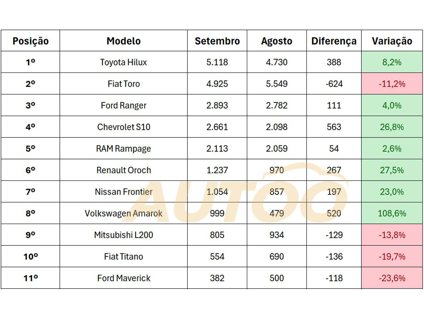Screen dimensions: 424x318
Task: Select the Renault Oroch cell
Action: (124, 170)
